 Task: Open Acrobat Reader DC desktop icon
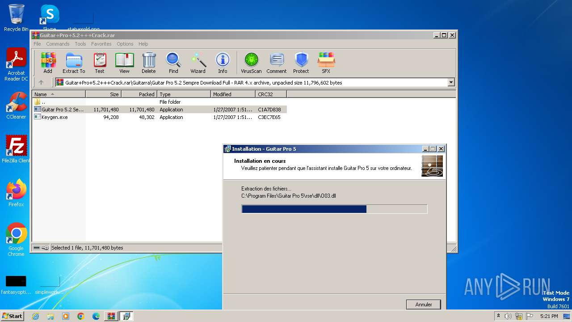(x=16, y=64)
